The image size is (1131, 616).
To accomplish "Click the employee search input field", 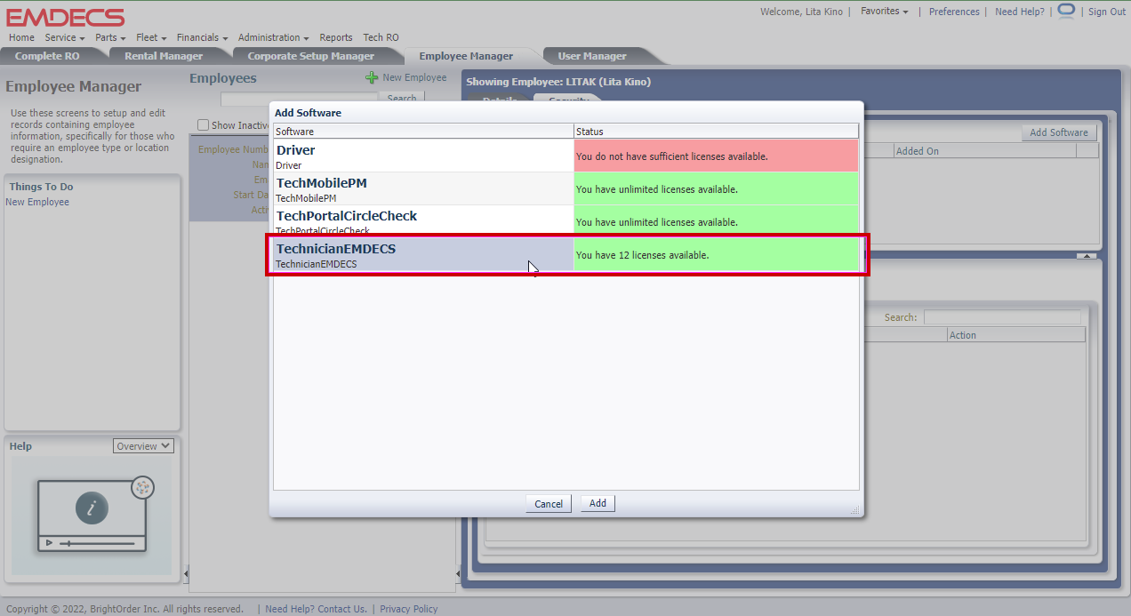I will coord(299,99).
